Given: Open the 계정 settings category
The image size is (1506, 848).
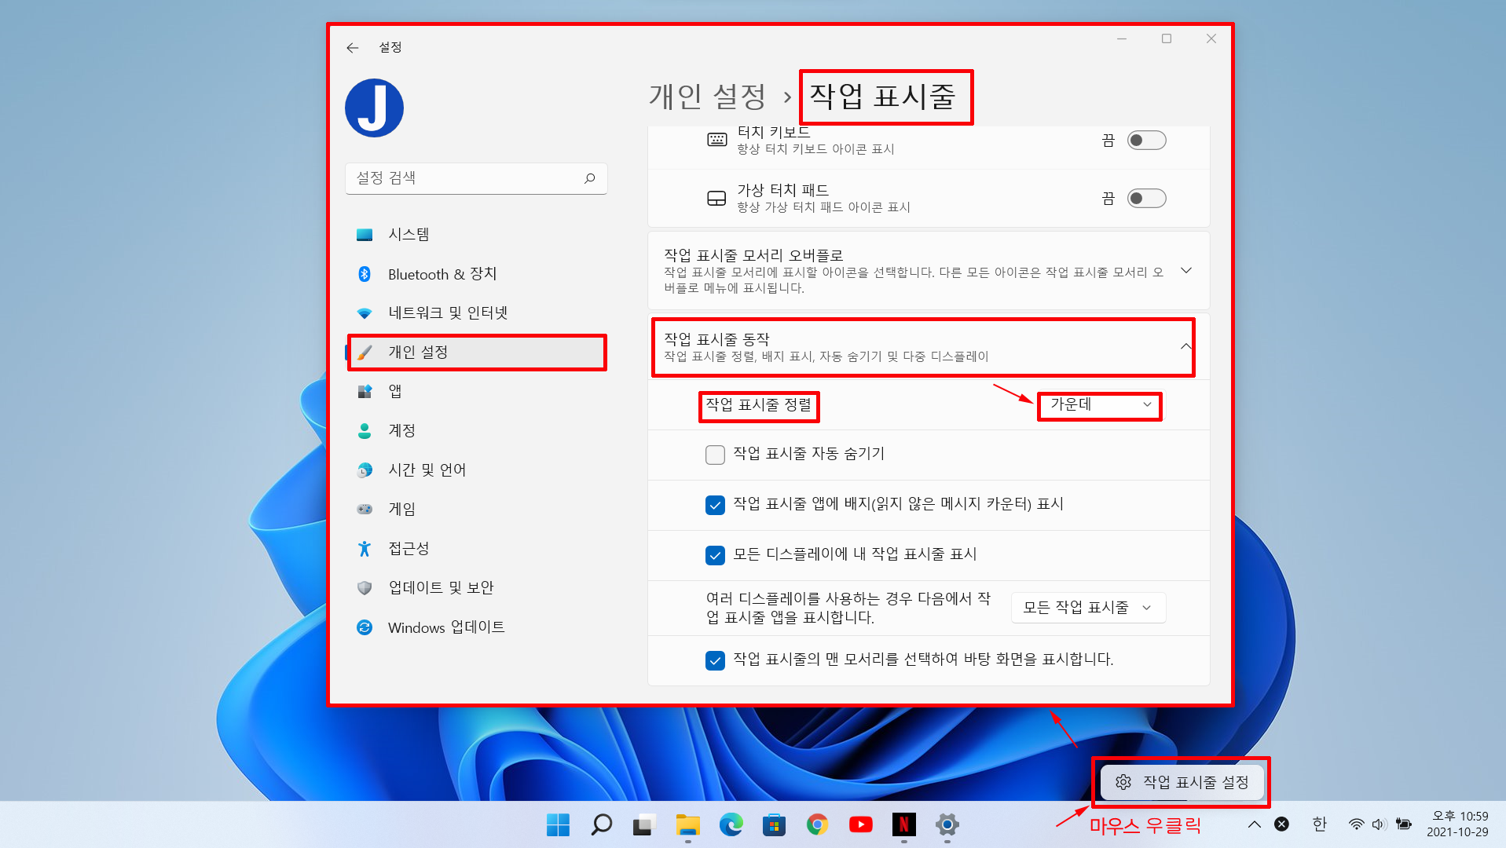Looking at the screenshot, I should (x=476, y=431).
